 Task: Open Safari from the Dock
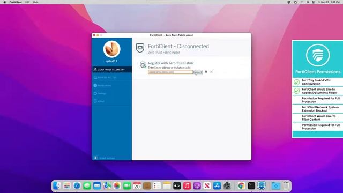point(77,186)
